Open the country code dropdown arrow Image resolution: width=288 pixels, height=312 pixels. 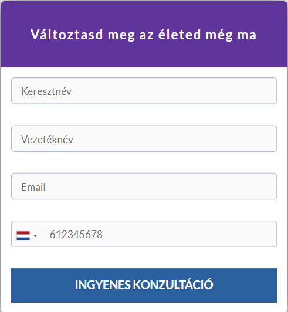pyautogui.click(x=35, y=236)
